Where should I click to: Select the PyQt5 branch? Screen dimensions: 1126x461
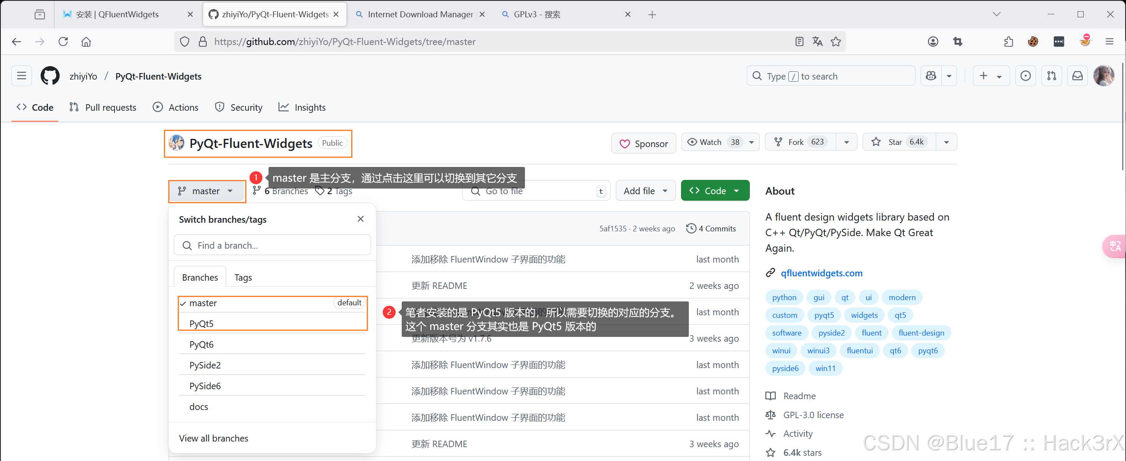pos(272,323)
